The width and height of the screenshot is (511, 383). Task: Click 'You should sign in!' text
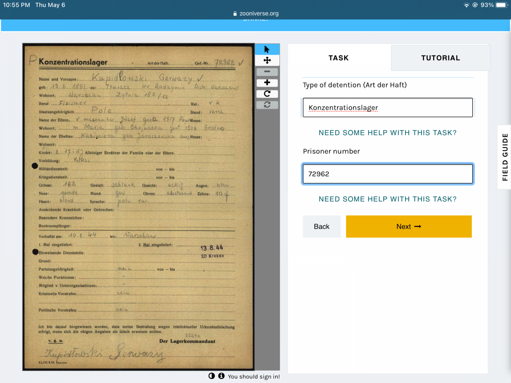[x=254, y=376]
